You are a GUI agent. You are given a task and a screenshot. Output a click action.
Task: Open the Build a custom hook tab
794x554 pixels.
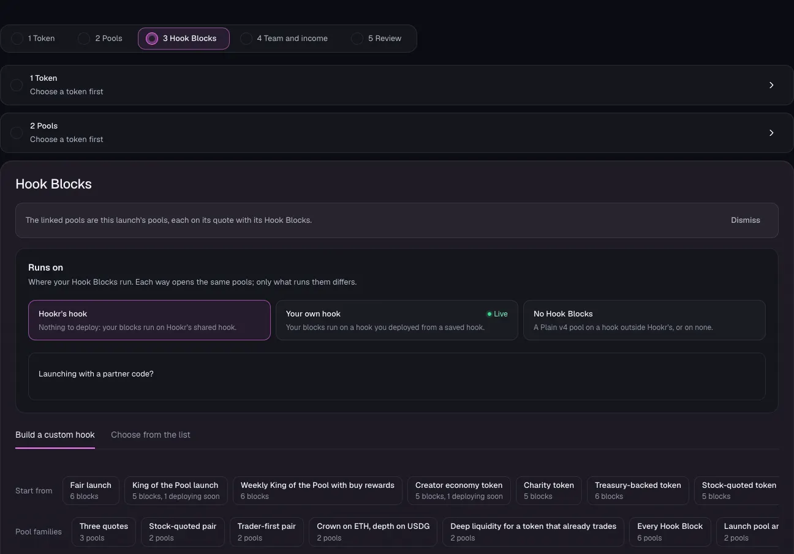pyautogui.click(x=55, y=435)
